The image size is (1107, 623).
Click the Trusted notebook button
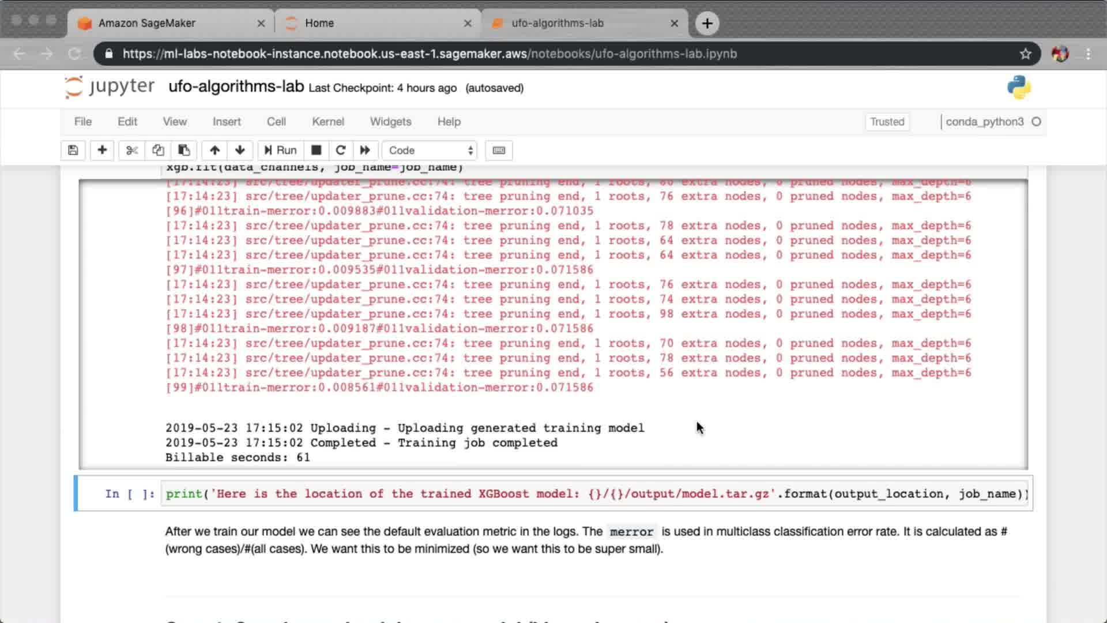[887, 121]
